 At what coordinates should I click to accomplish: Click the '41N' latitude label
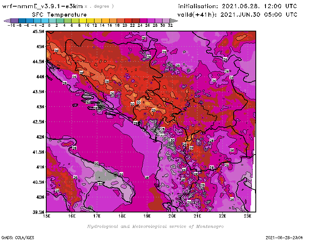click(40, 167)
